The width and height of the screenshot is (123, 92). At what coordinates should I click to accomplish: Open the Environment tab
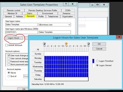(x=47, y=13)
